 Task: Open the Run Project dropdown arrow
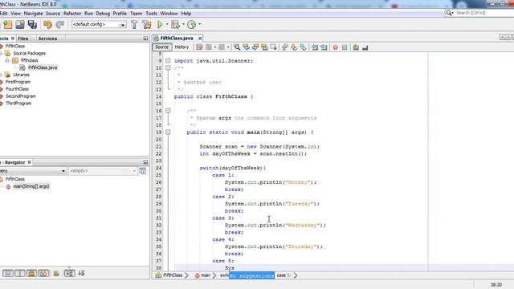pyautogui.click(x=167, y=25)
